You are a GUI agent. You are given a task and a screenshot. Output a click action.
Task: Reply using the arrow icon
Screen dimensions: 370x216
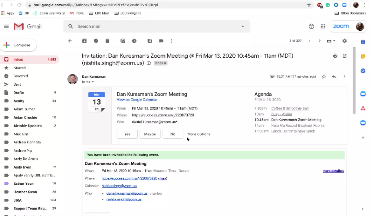pos(334,77)
